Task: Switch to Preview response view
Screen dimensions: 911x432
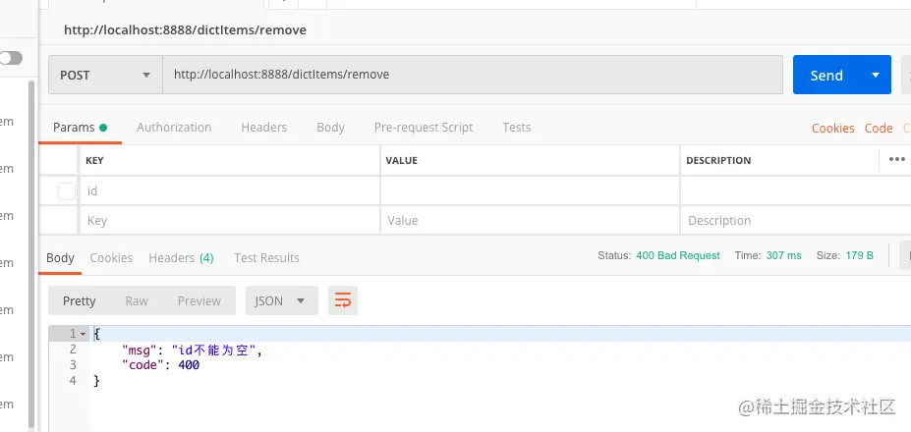Action: [x=199, y=301]
